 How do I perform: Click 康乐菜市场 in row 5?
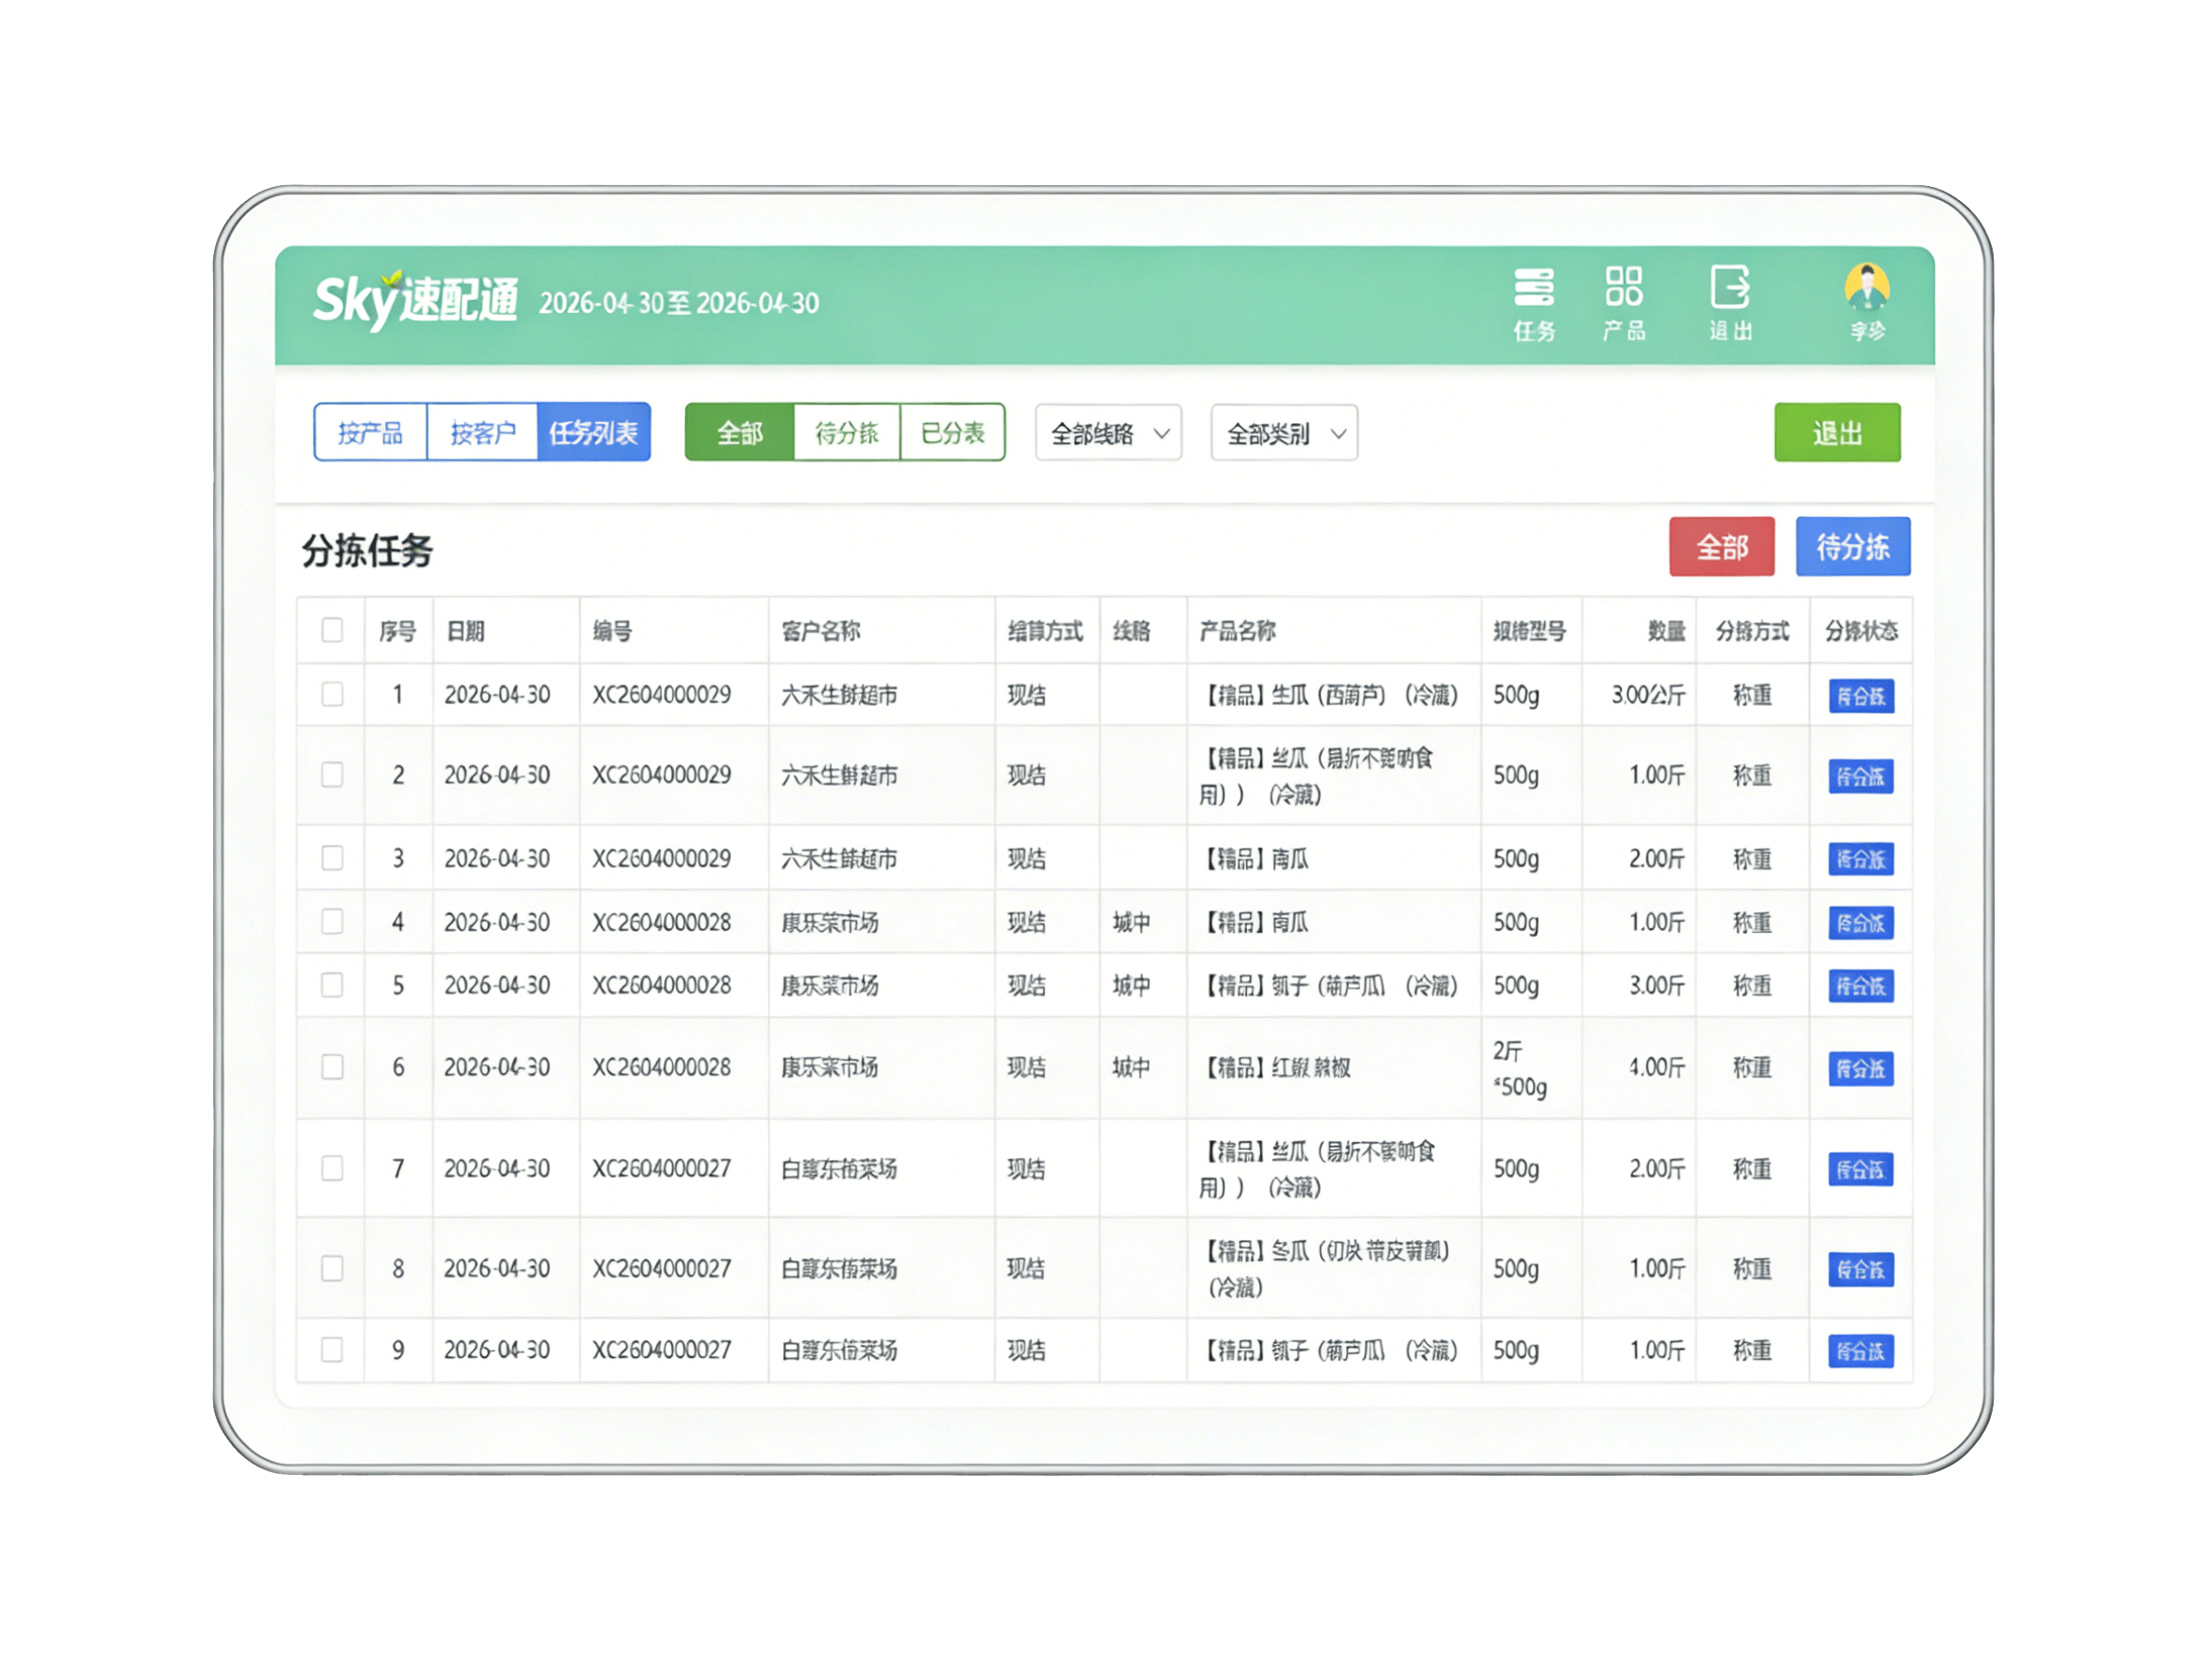point(829,985)
